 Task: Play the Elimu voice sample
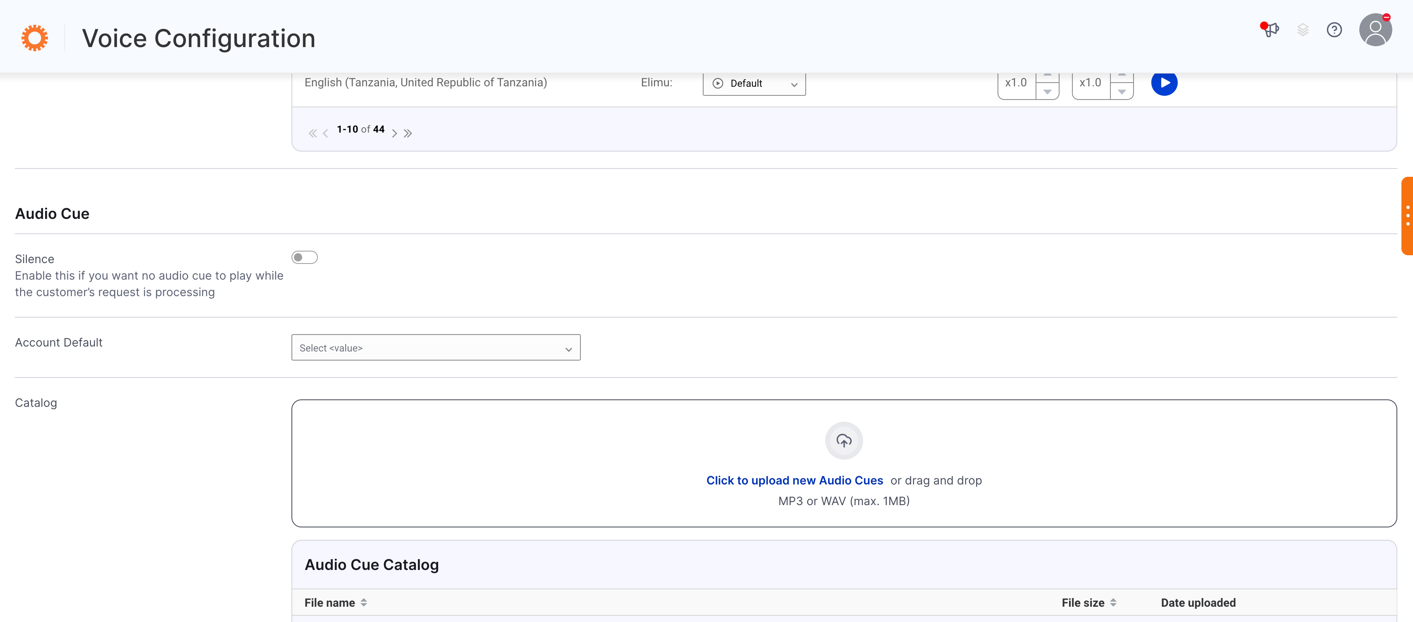[1164, 83]
